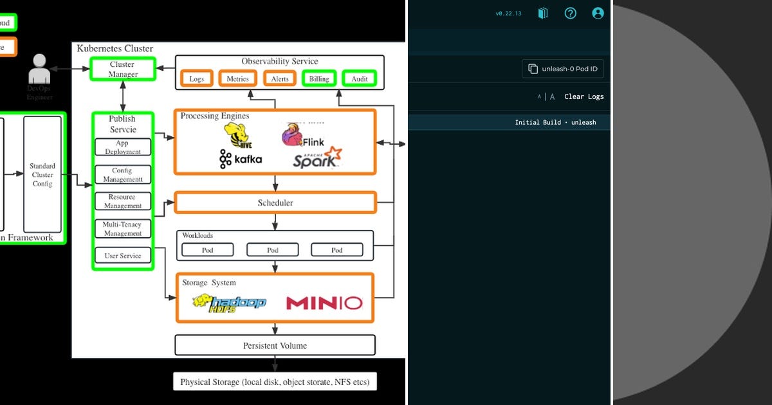The image size is (772, 405).
Task: Click the Resource Management box
Action: click(x=123, y=201)
